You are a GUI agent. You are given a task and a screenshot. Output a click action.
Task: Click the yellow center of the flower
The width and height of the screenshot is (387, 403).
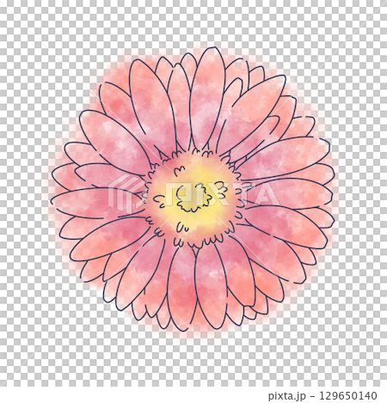click(193, 198)
